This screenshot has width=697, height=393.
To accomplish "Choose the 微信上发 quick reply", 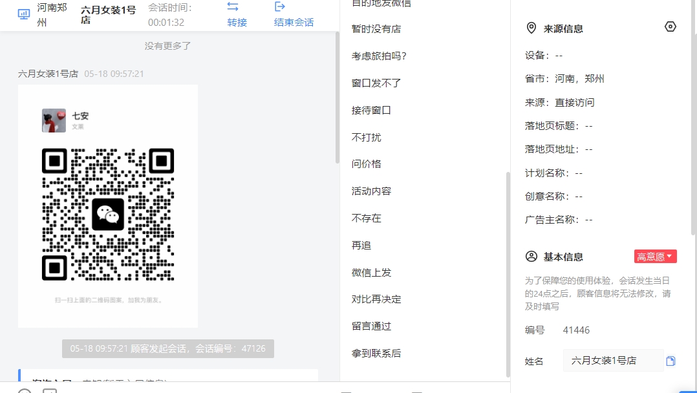I will tap(371, 273).
